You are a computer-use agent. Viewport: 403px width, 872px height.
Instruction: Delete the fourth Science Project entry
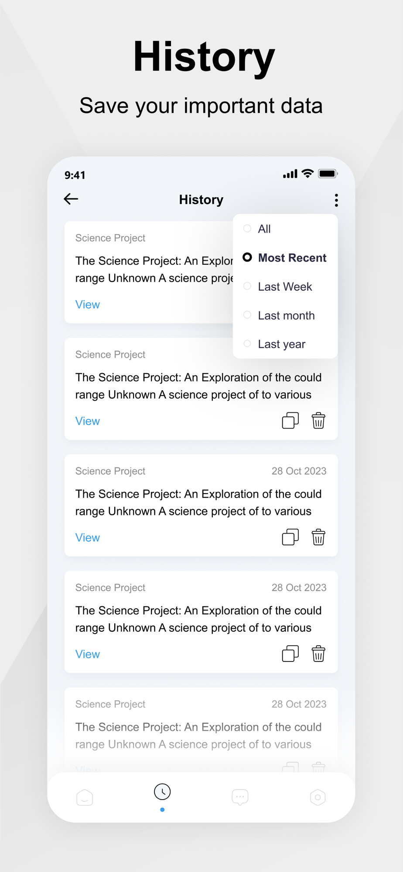pyautogui.click(x=318, y=654)
